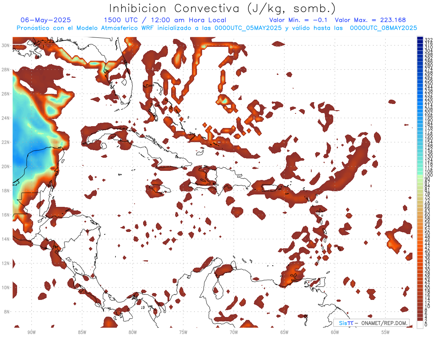This screenshot has width=437, height=337.
Task: Click the '8N' latitude label
Action: (x=7, y=312)
